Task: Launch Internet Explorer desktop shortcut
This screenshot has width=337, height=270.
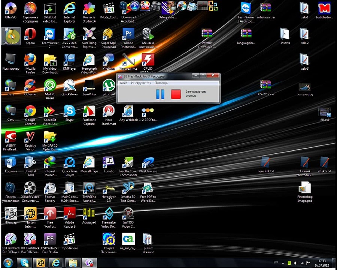Action: point(69,12)
